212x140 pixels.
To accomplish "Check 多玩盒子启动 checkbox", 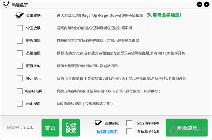I will coord(129,132).
